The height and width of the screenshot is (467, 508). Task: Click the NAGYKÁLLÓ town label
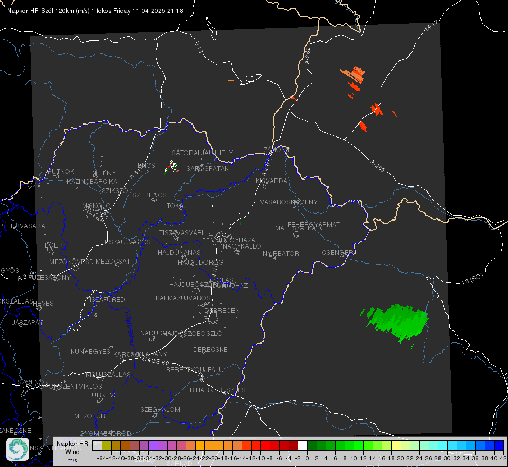[x=242, y=246]
